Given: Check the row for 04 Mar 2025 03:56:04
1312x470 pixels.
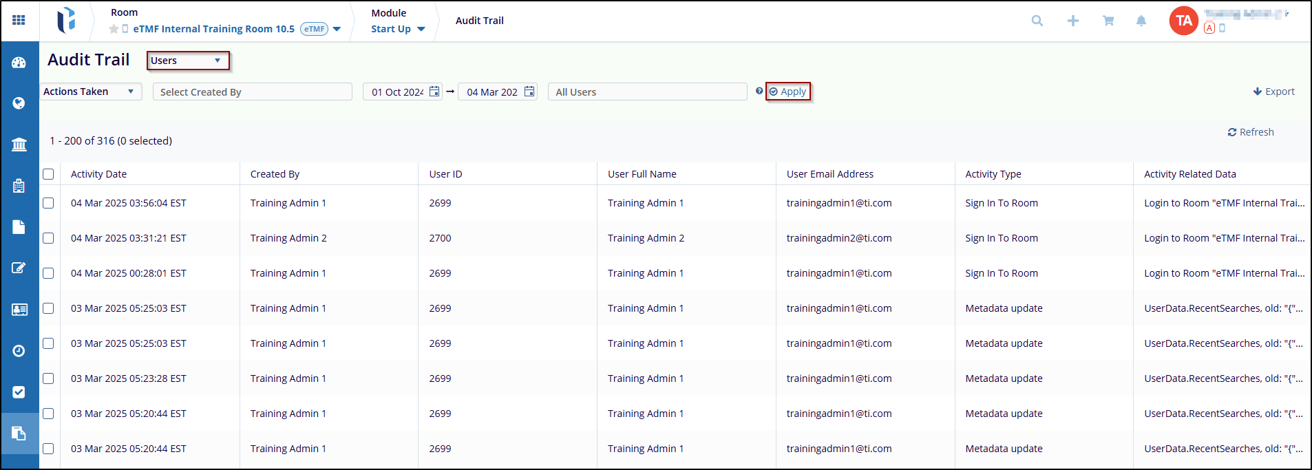Looking at the screenshot, I should [48, 203].
